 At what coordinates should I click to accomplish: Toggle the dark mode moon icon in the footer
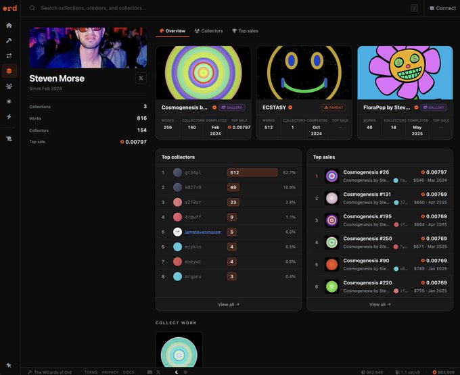tap(177, 372)
